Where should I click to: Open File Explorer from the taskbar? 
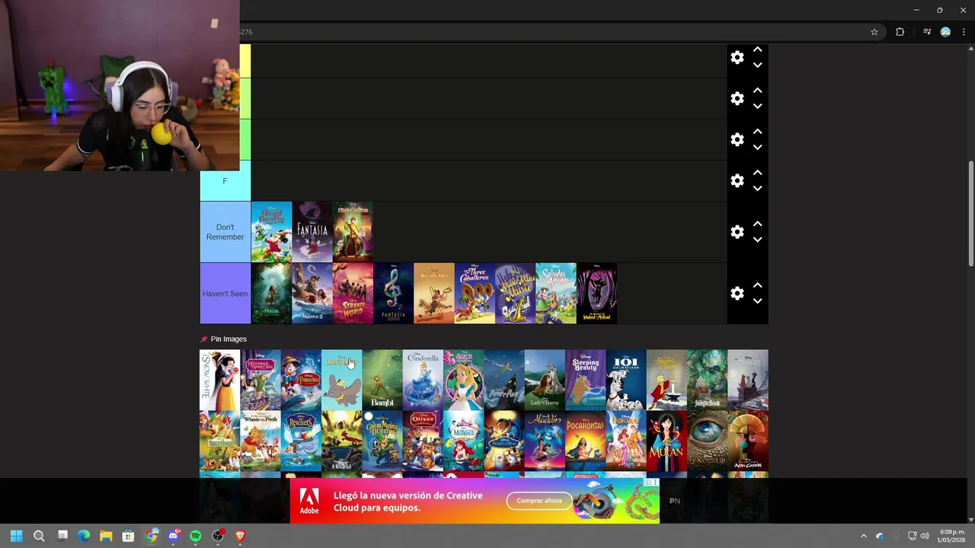click(x=106, y=536)
